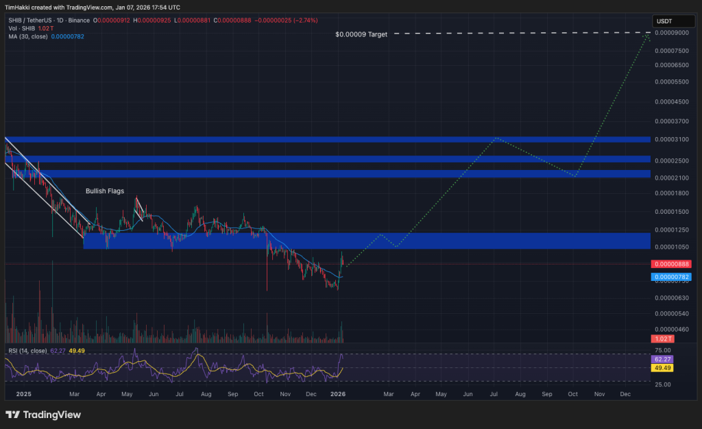
Task: Click the TradingView logo icon
Action: tap(12, 415)
